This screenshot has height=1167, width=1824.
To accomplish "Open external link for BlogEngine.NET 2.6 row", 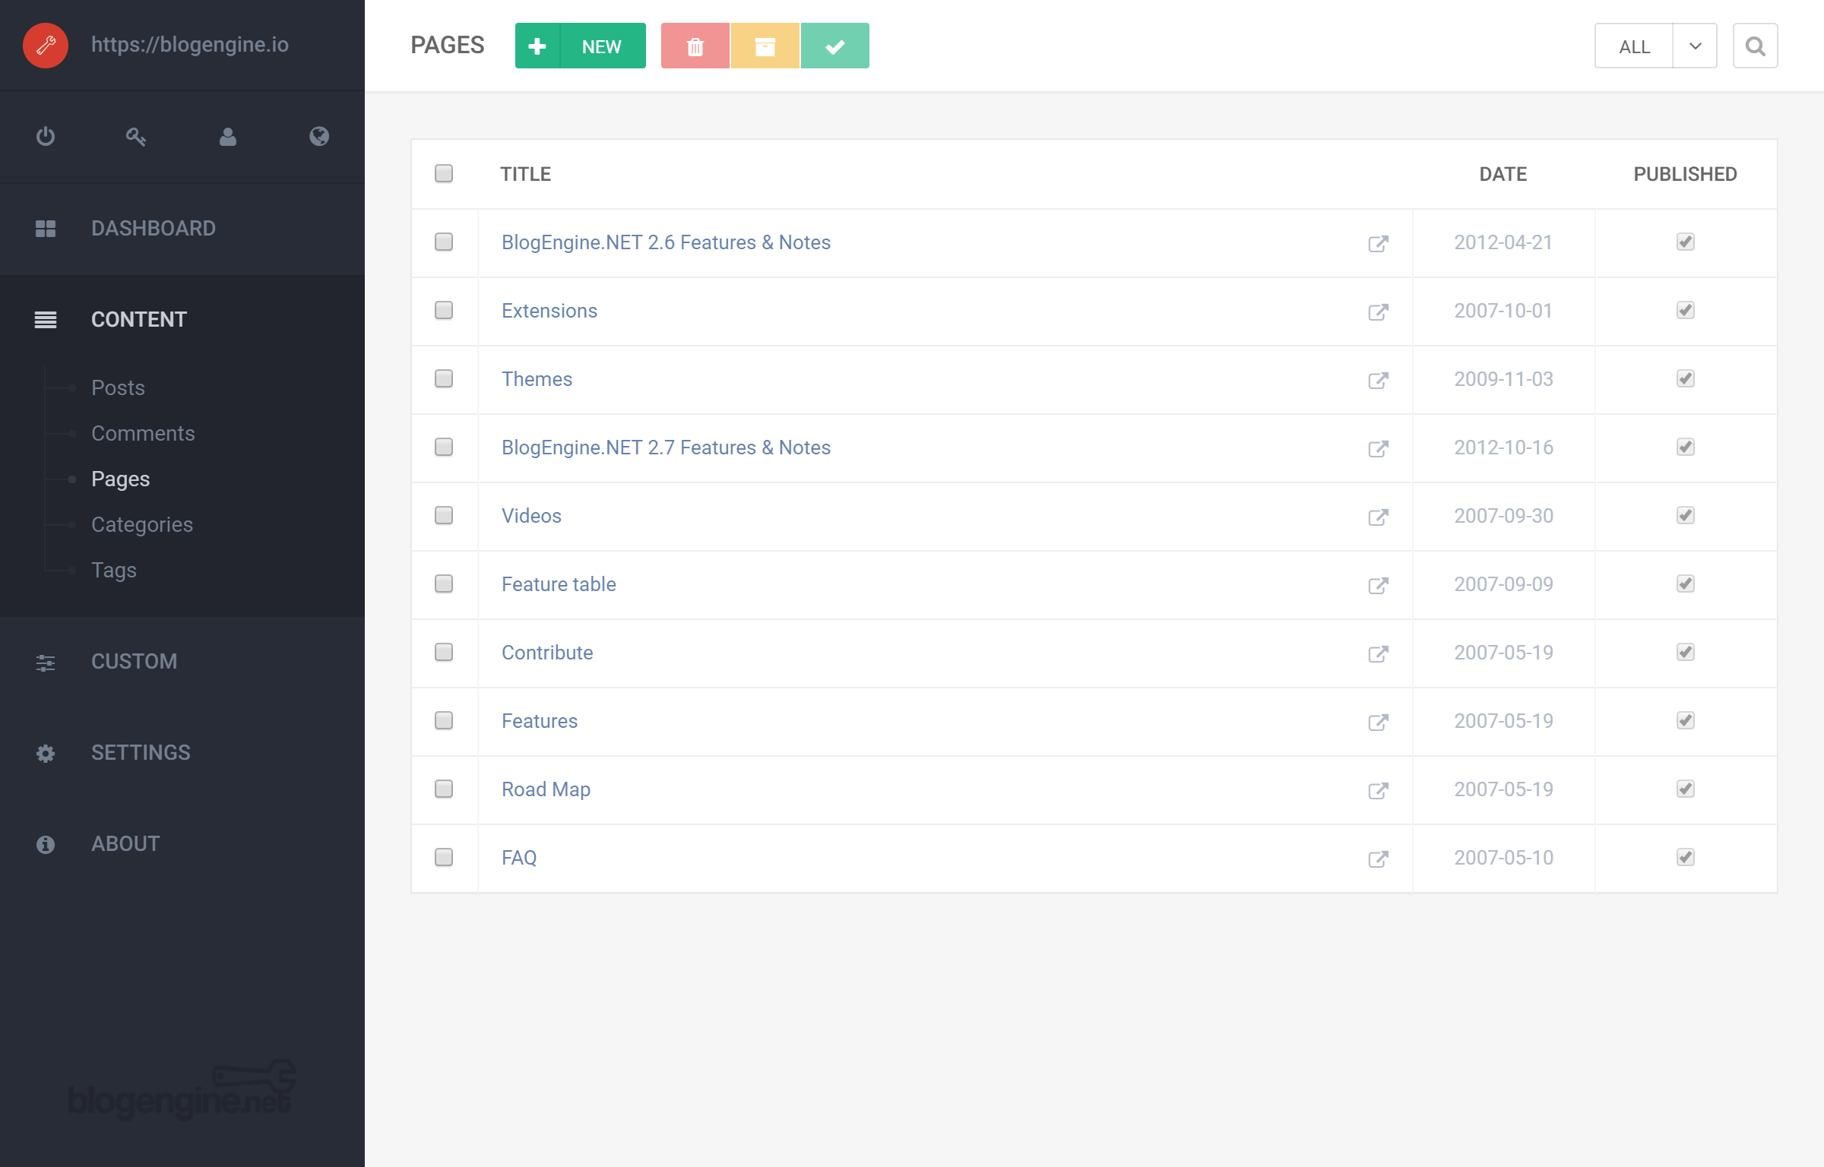I will 1379,243.
